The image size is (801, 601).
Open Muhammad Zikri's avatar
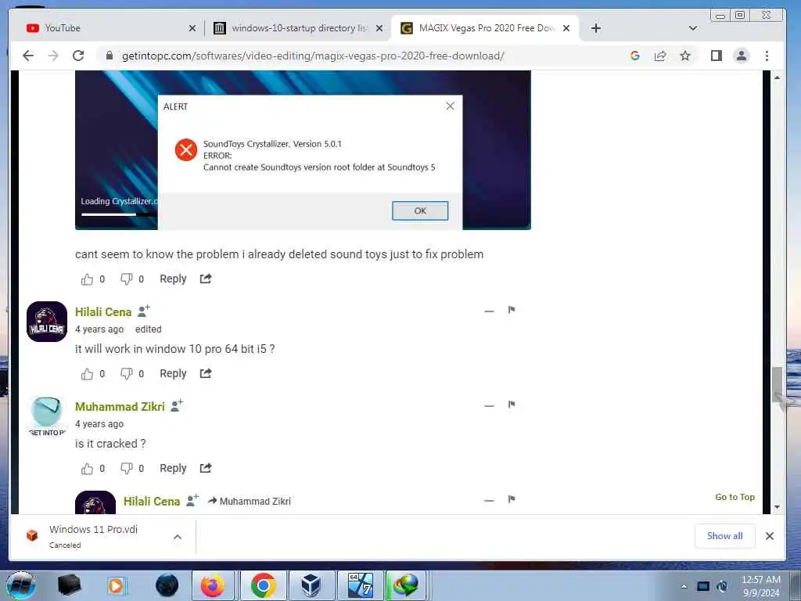pos(47,416)
